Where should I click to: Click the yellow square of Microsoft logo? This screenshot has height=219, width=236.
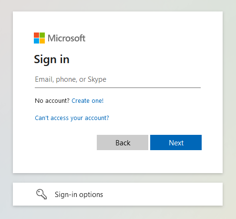pyautogui.click(x=42, y=41)
